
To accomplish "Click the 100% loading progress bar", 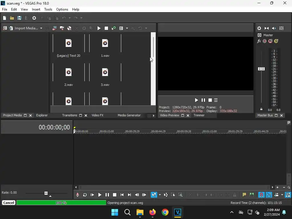I will (61, 203).
